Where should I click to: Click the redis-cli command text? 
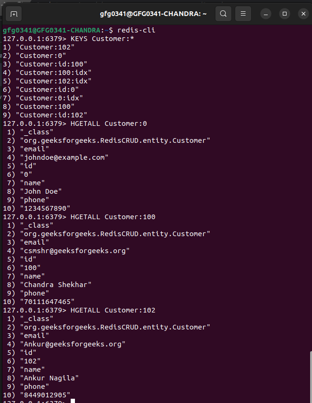(x=136, y=30)
